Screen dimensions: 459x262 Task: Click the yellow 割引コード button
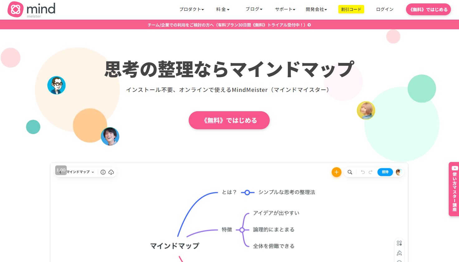(x=351, y=9)
